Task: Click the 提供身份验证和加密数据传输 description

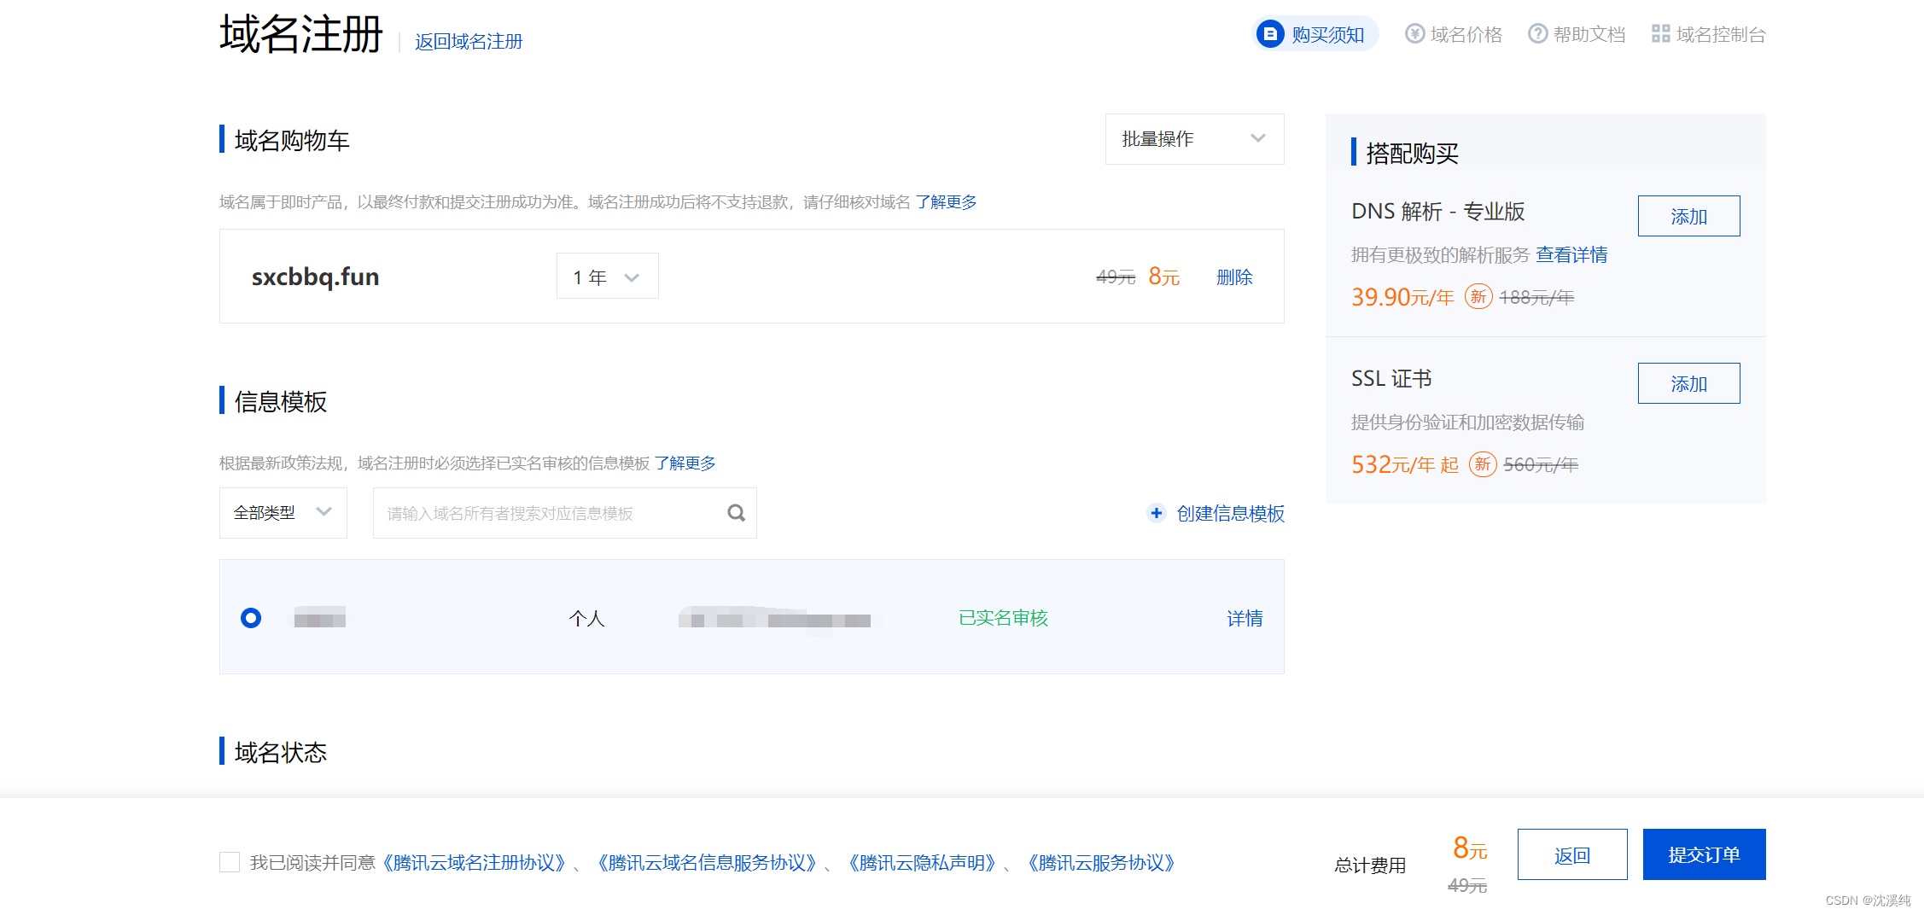Action: (1468, 423)
